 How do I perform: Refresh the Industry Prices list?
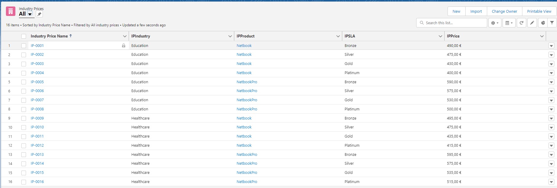pos(522,23)
